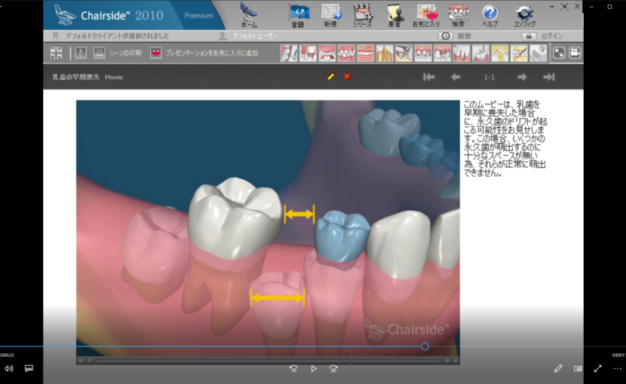
Task: Open the player more options ellipsis
Action: click(617, 369)
